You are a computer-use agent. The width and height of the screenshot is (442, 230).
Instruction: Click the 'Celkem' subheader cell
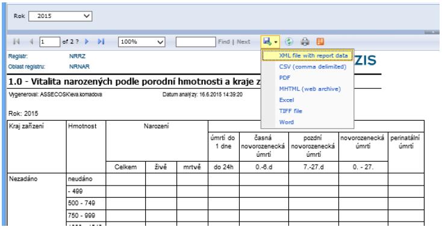point(125,167)
